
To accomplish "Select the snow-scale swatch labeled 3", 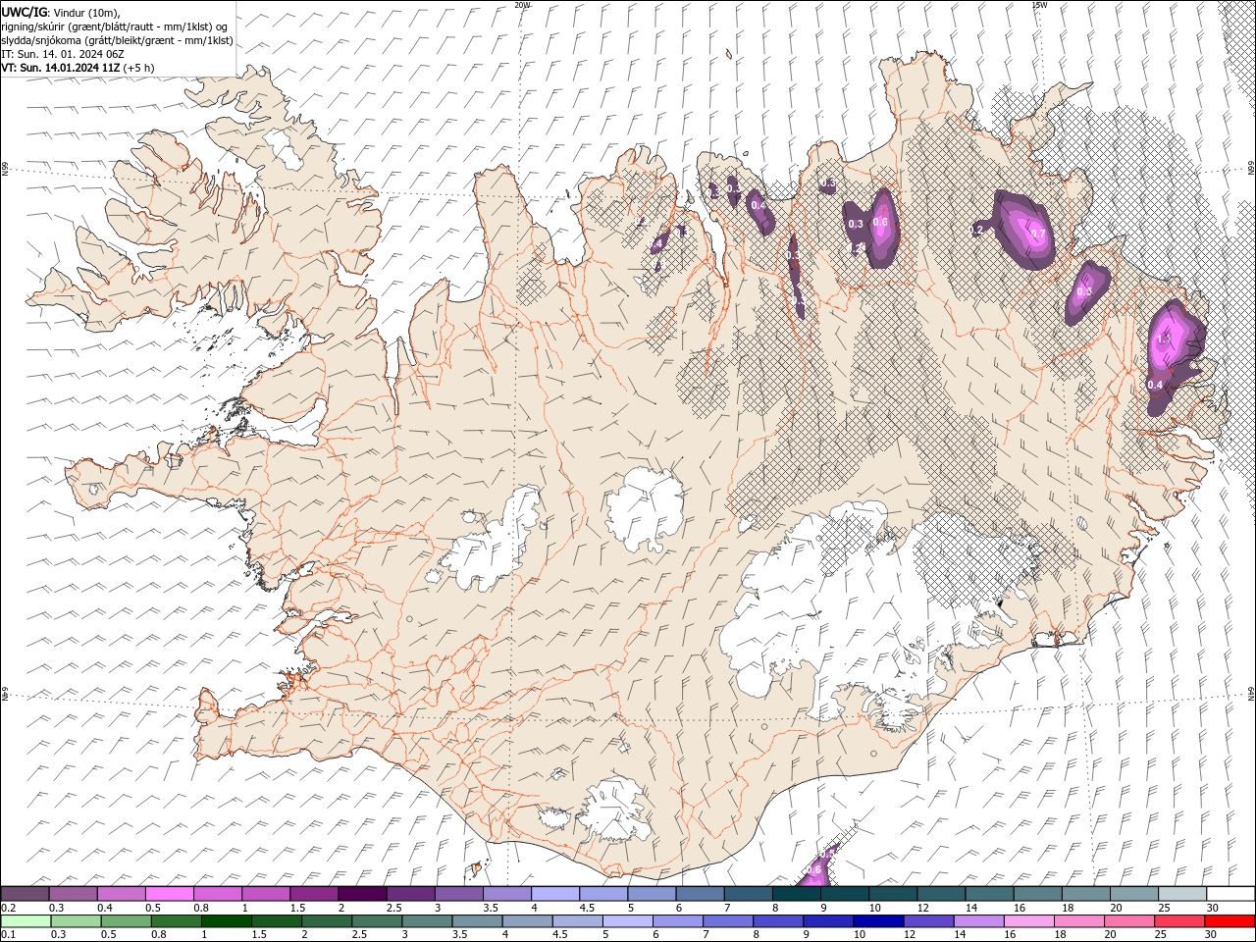I will click(x=457, y=894).
